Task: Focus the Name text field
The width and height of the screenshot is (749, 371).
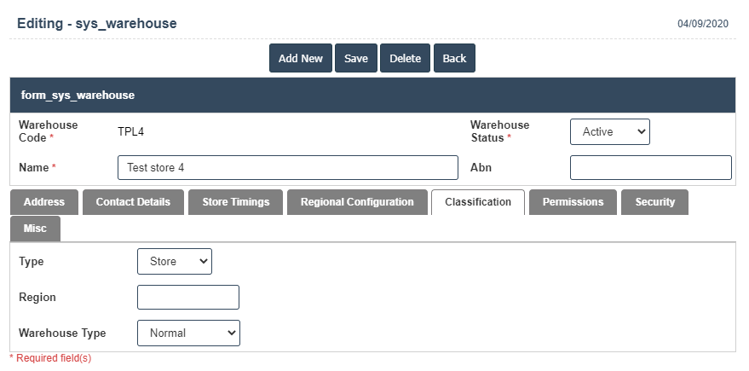Action: tap(287, 168)
